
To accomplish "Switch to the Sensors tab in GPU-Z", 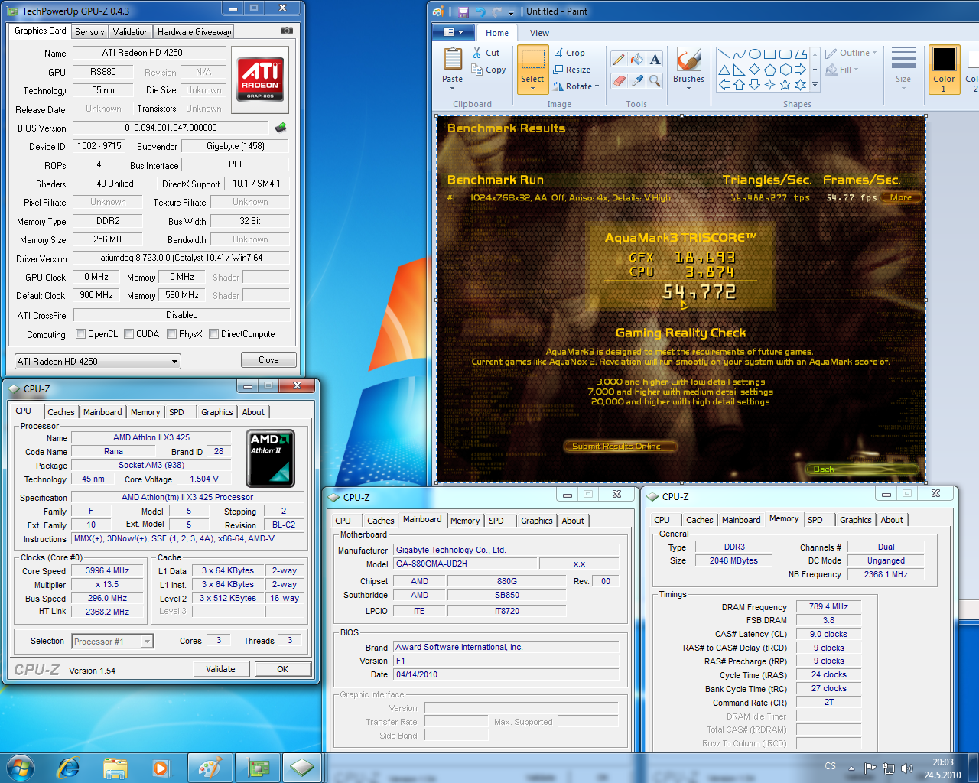I will [x=89, y=32].
